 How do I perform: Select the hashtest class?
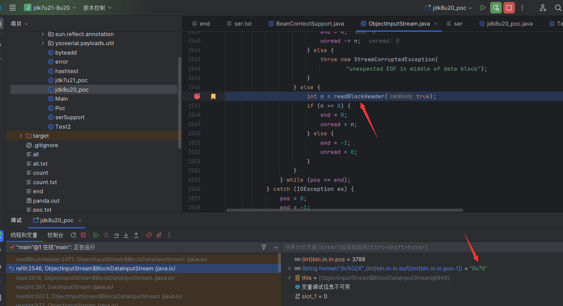[67, 71]
